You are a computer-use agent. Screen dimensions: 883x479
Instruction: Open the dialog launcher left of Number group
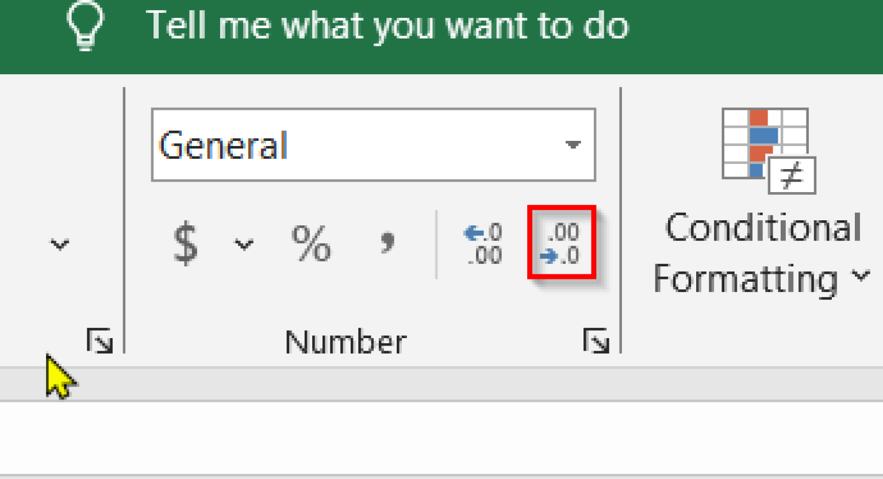(x=99, y=340)
